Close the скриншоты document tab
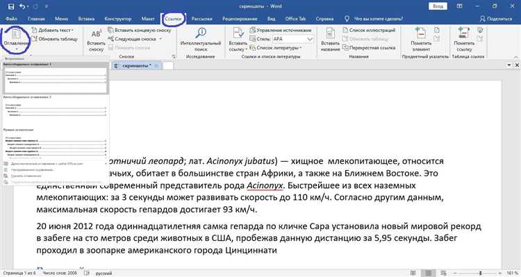The image size is (521, 277). (x=156, y=66)
